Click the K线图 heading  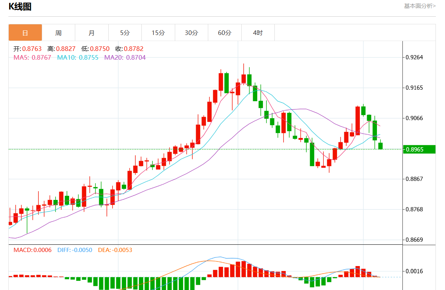tap(20, 6)
